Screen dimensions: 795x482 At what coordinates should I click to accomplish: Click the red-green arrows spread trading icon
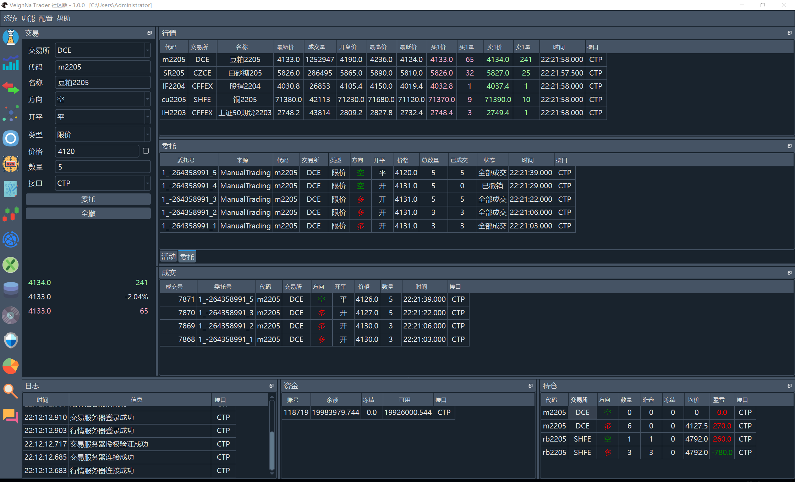(x=11, y=88)
